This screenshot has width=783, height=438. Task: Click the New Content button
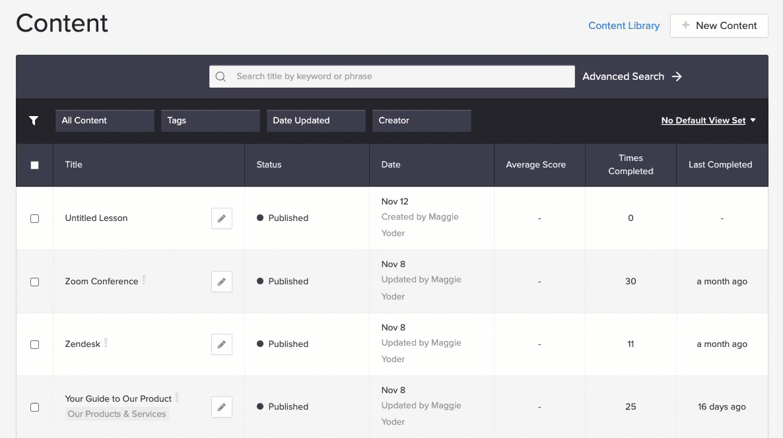coord(719,26)
